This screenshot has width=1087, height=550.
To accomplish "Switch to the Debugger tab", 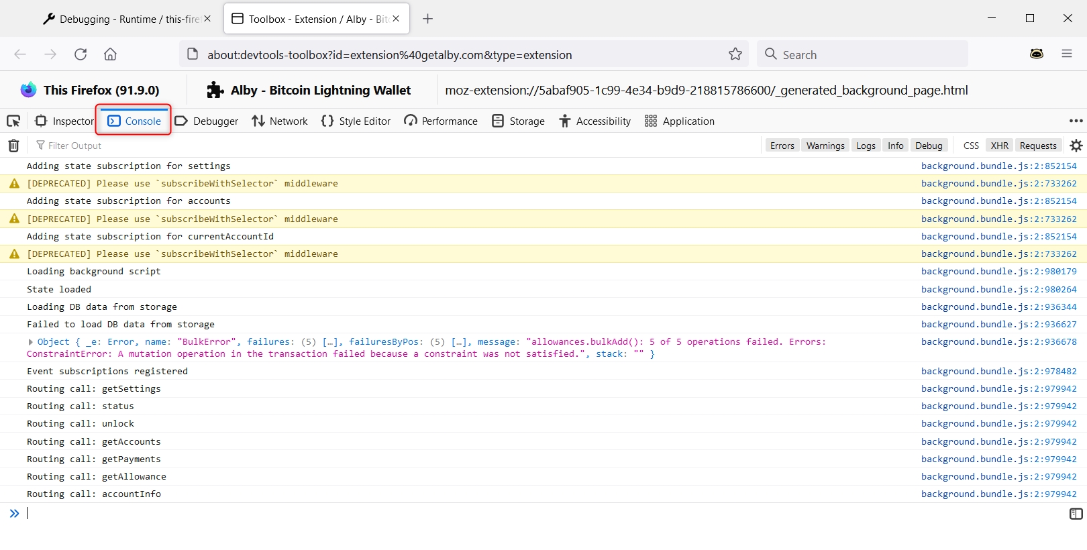I will tap(207, 121).
